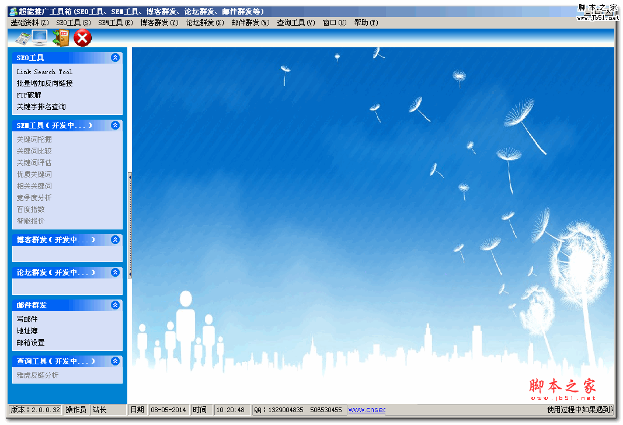
Task: Collapse the 邮件群发 sidebar panel
Action: tap(115, 305)
